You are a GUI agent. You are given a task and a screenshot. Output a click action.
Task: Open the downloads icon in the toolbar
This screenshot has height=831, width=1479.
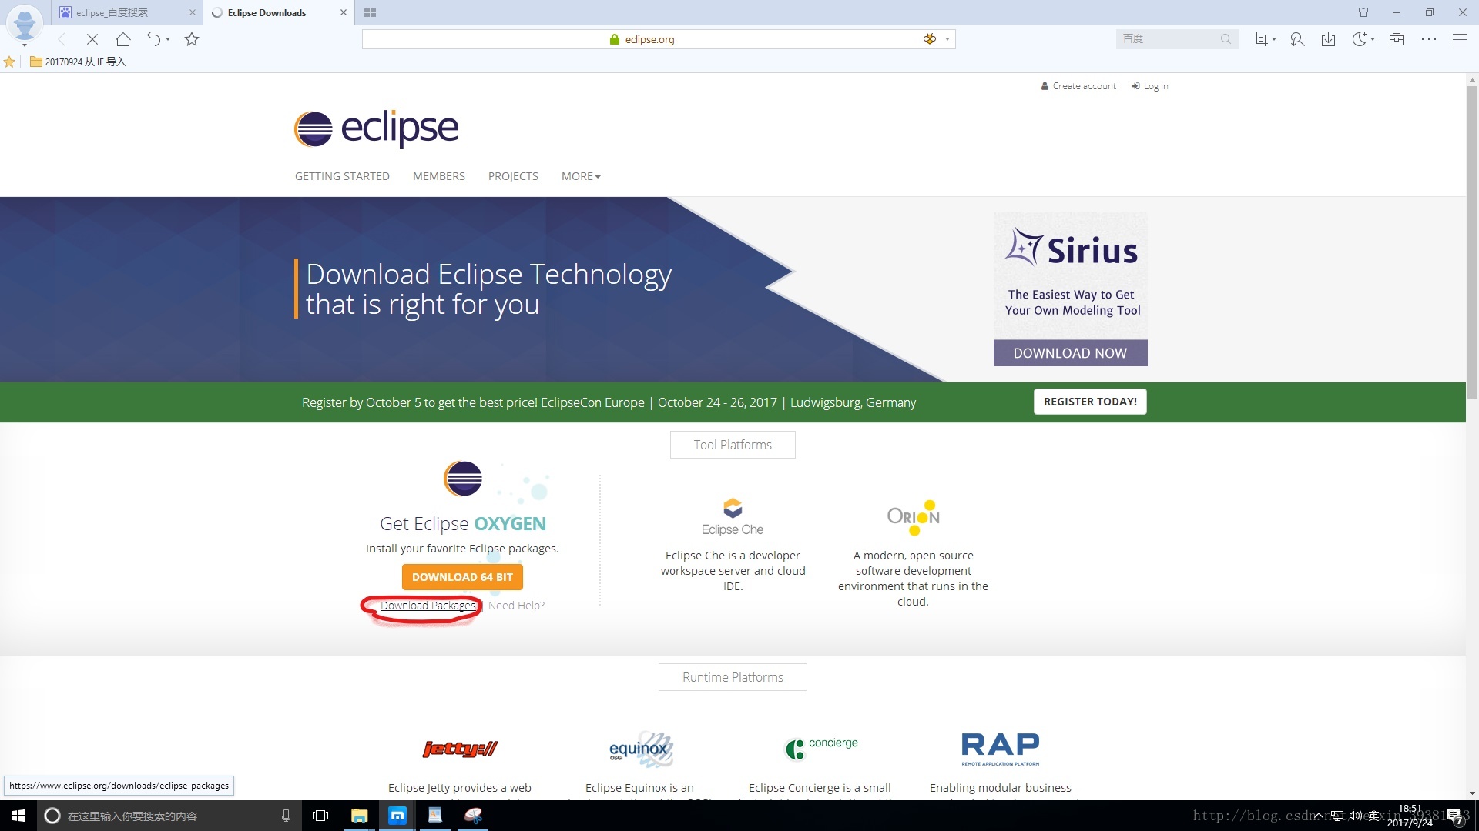tap(1328, 39)
